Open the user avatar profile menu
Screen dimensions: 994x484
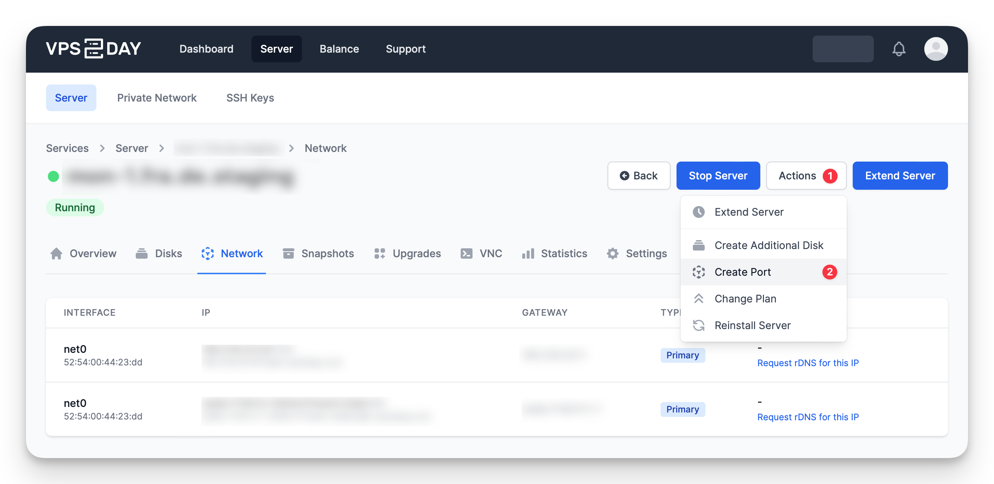(935, 49)
